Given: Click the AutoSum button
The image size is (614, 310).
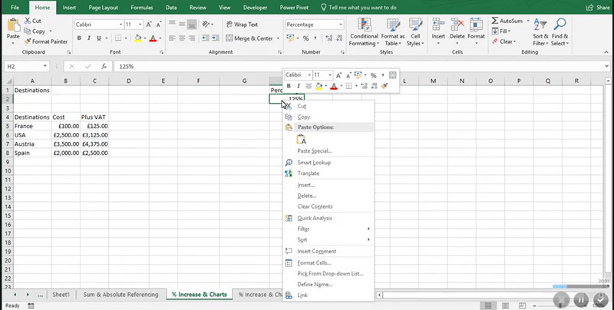Looking at the screenshot, I should pos(509,21).
